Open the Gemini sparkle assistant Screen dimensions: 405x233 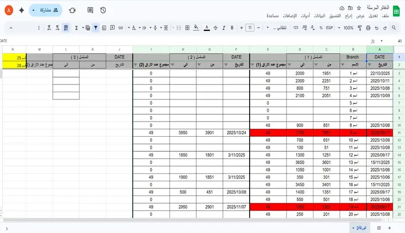point(22,10)
